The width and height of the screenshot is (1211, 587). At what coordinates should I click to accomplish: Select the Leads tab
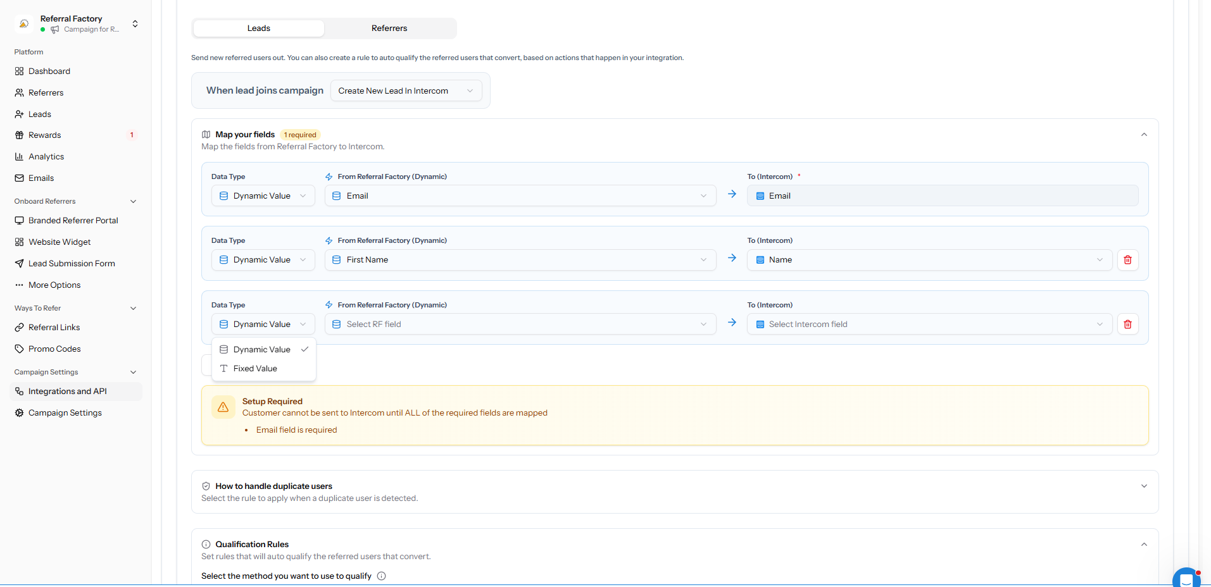tap(259, 28)
